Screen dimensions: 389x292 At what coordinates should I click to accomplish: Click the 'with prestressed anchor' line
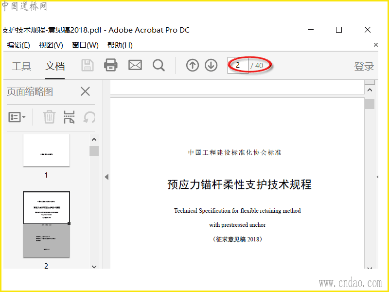[x=237, y=225]
